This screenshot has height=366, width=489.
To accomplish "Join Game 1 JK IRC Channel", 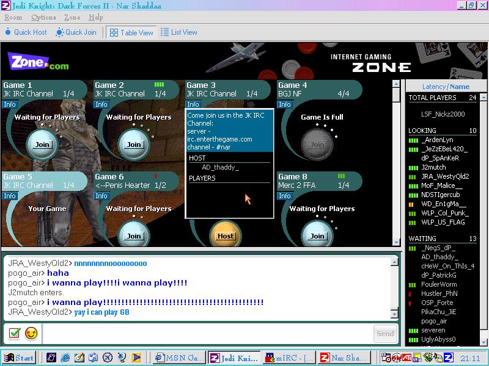I will coord(42,145).
